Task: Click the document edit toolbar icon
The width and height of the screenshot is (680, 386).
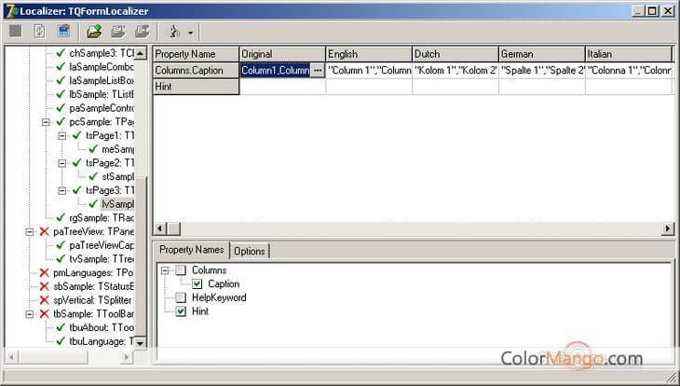Action: pyautogui.click(x=39, y=32)
